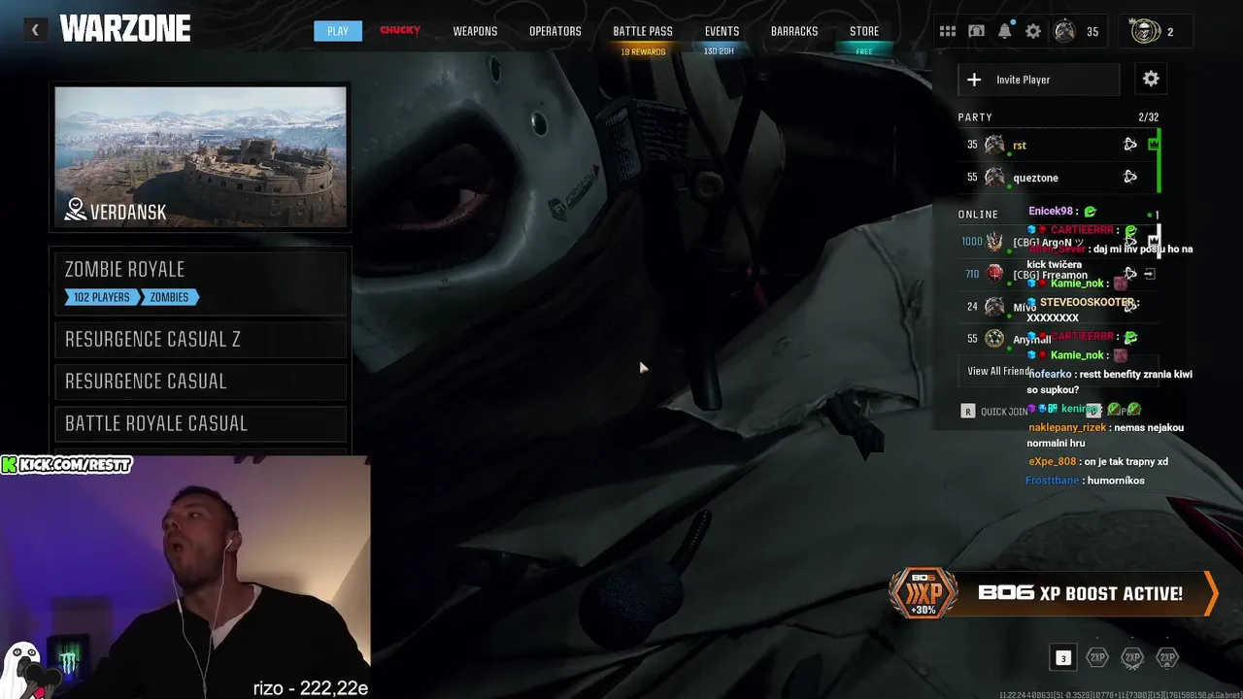Click the WARZONE logo title
This screenshot has width=1243, height=699.
tap(124, 29)
